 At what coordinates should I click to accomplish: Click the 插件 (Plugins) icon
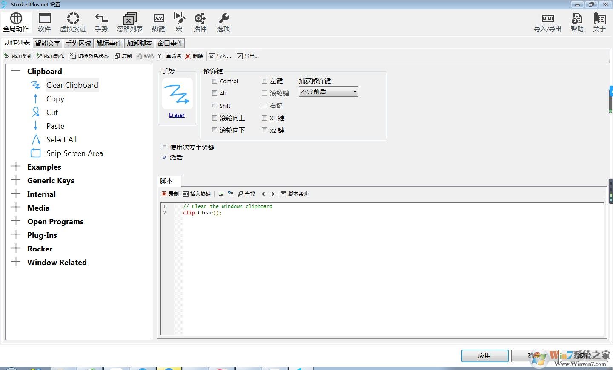pyautogui.click(x=200, y=22)
